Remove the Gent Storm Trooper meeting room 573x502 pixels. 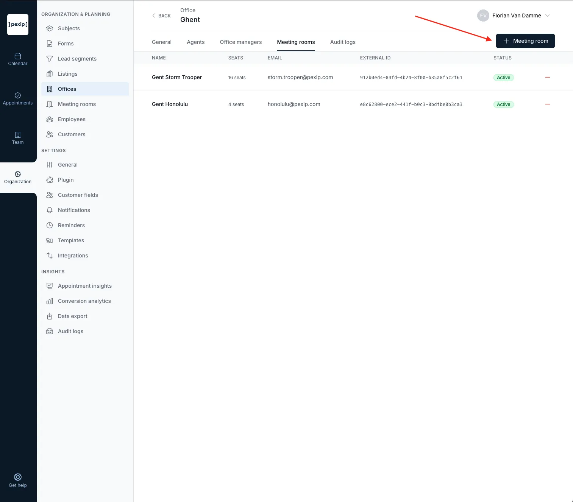[547, 77]
